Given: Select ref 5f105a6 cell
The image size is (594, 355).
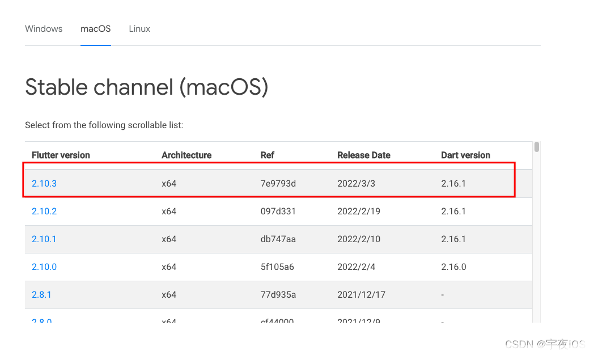Looking at the screenshot, I should [277, 267].
